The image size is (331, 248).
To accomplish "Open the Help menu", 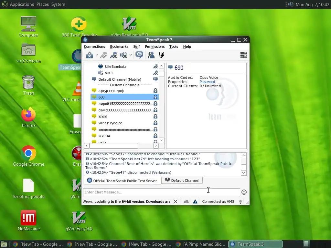I will pyautogui.click(x=187, y=46).
